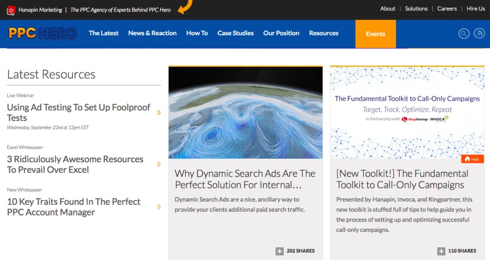Open Case Studies menu item
The height and width of the screenshot is (270, 490).
pyautogui.click(x=235, y=33)
